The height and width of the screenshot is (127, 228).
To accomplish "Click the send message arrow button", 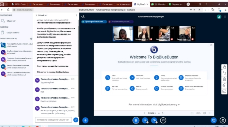I will coord(76,119).
